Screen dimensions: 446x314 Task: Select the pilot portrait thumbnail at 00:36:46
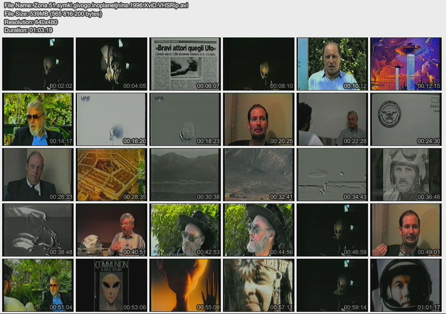405,174
